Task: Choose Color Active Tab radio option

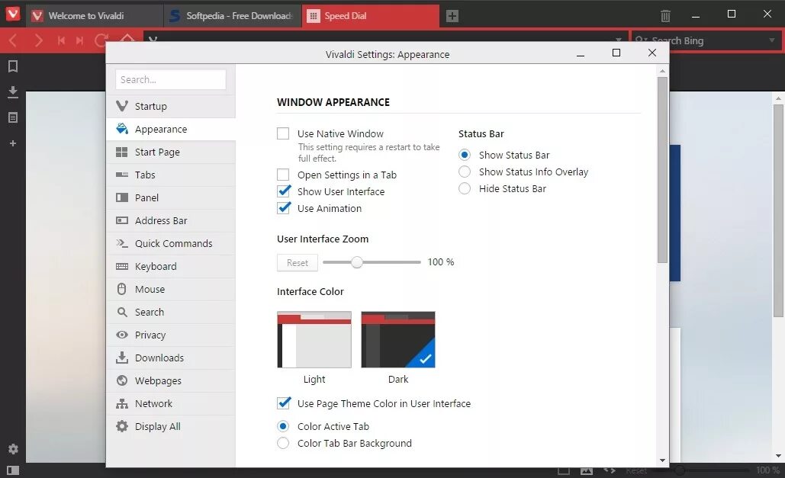Action: pyautogui.click(x=283, y=426)
